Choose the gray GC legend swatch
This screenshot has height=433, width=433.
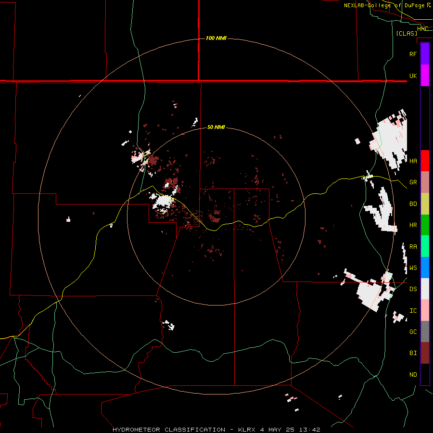(425, 331)
